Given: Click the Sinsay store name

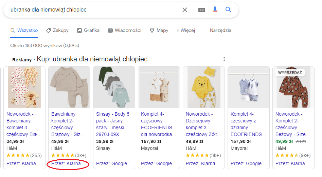Looking at the screenshot, I should click(x=103, y=148).
